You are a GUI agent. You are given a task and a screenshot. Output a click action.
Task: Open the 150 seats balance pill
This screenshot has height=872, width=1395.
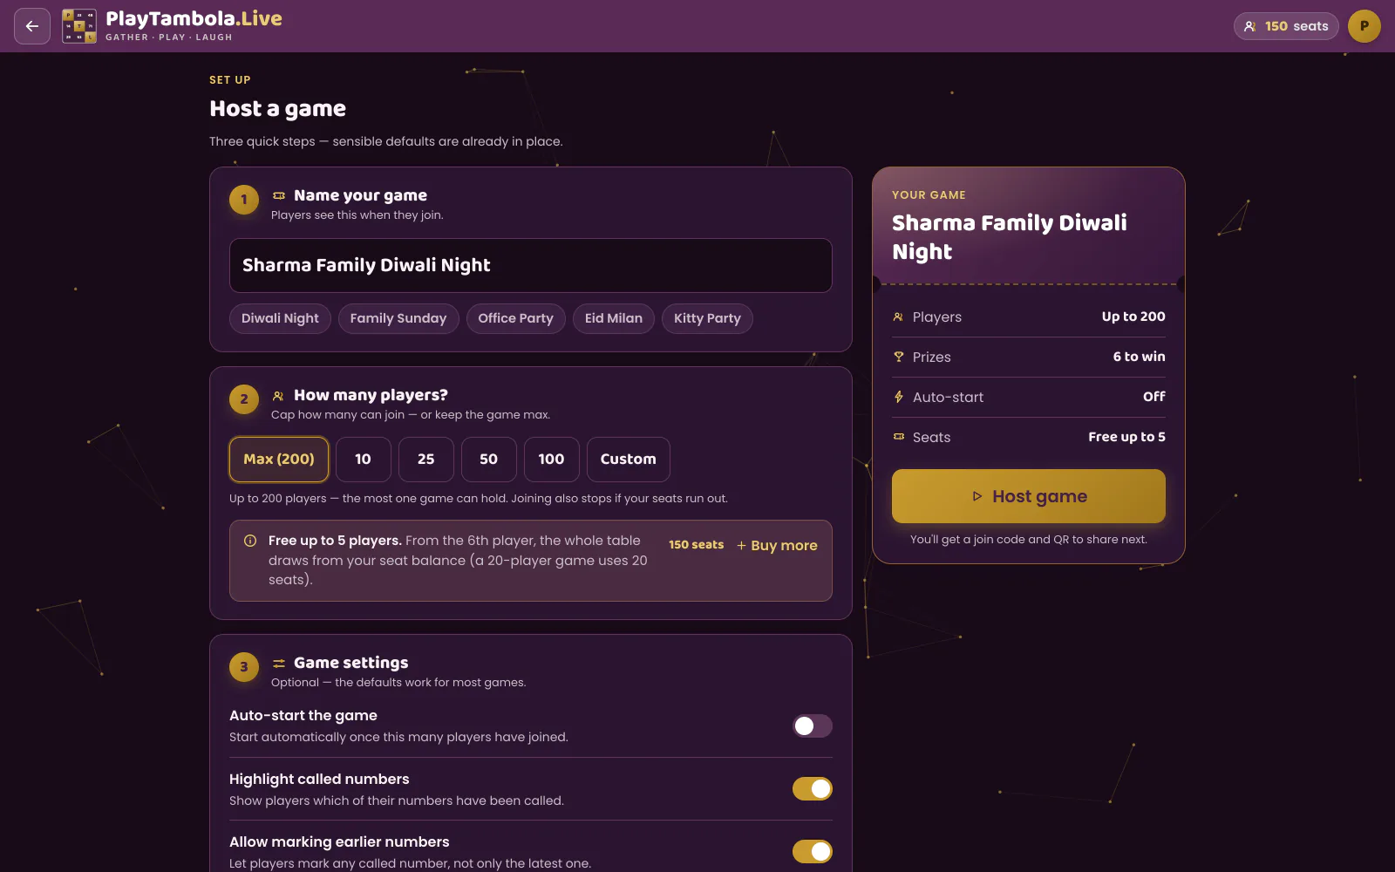pos(1286,26)
